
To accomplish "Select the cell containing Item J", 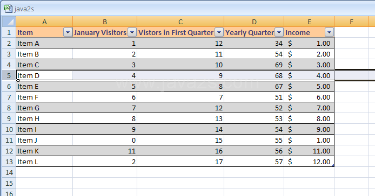I will point(44,140).
